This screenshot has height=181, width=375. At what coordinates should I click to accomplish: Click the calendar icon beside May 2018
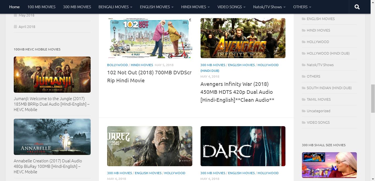tap(16, 15)
